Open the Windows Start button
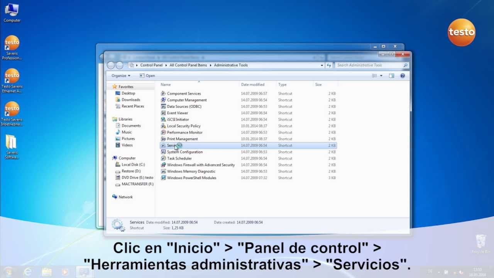 pyautogui.click(x=9, y=271)
